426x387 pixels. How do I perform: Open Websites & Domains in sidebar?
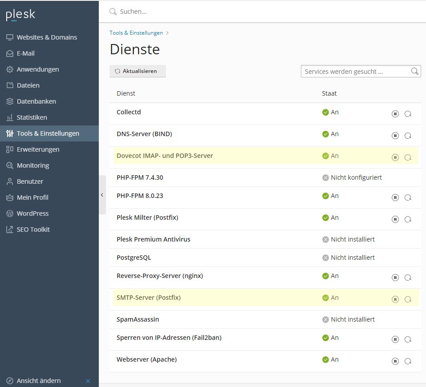coord(47,37)
